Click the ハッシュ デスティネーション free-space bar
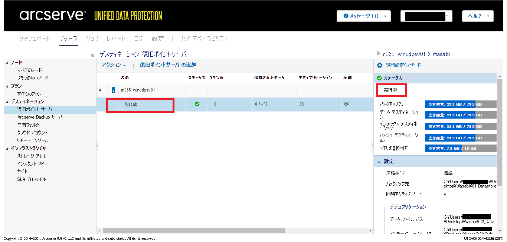This screenshot has width=507, height=242. click(461, 138)
